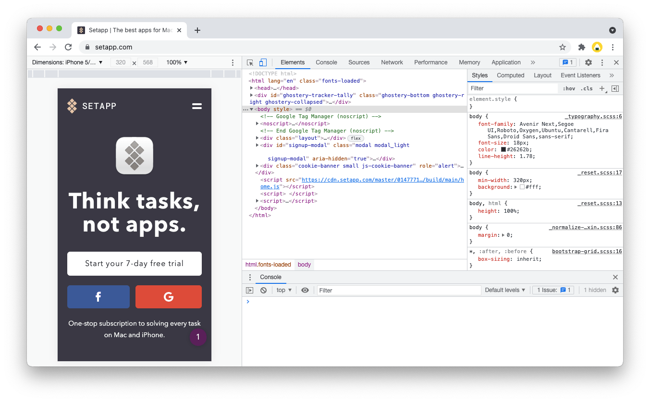The height and width of the screenshot is (402, 650).
Task: Open the 100% zoom dropdown
Action: click(177, 62)
